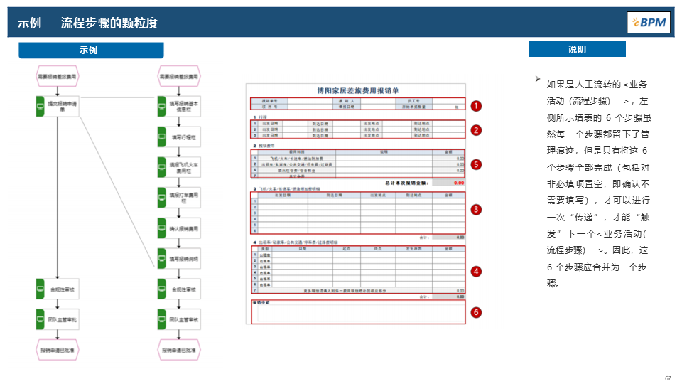Click the red 0.00 total amount
Image resolution: width=682 pixels, height=384 pixels.
point(459,183)
